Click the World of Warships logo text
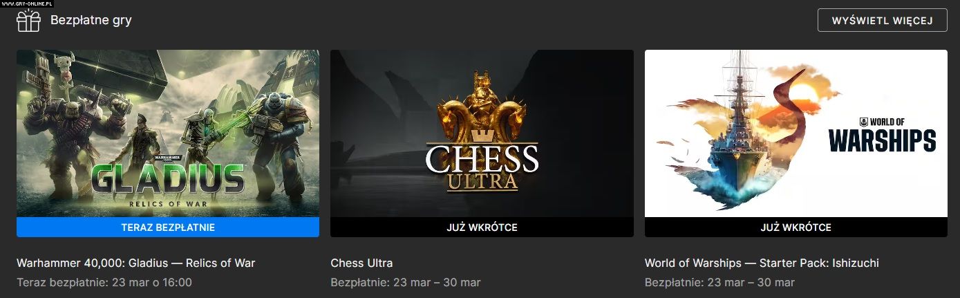 coord(883,134)
